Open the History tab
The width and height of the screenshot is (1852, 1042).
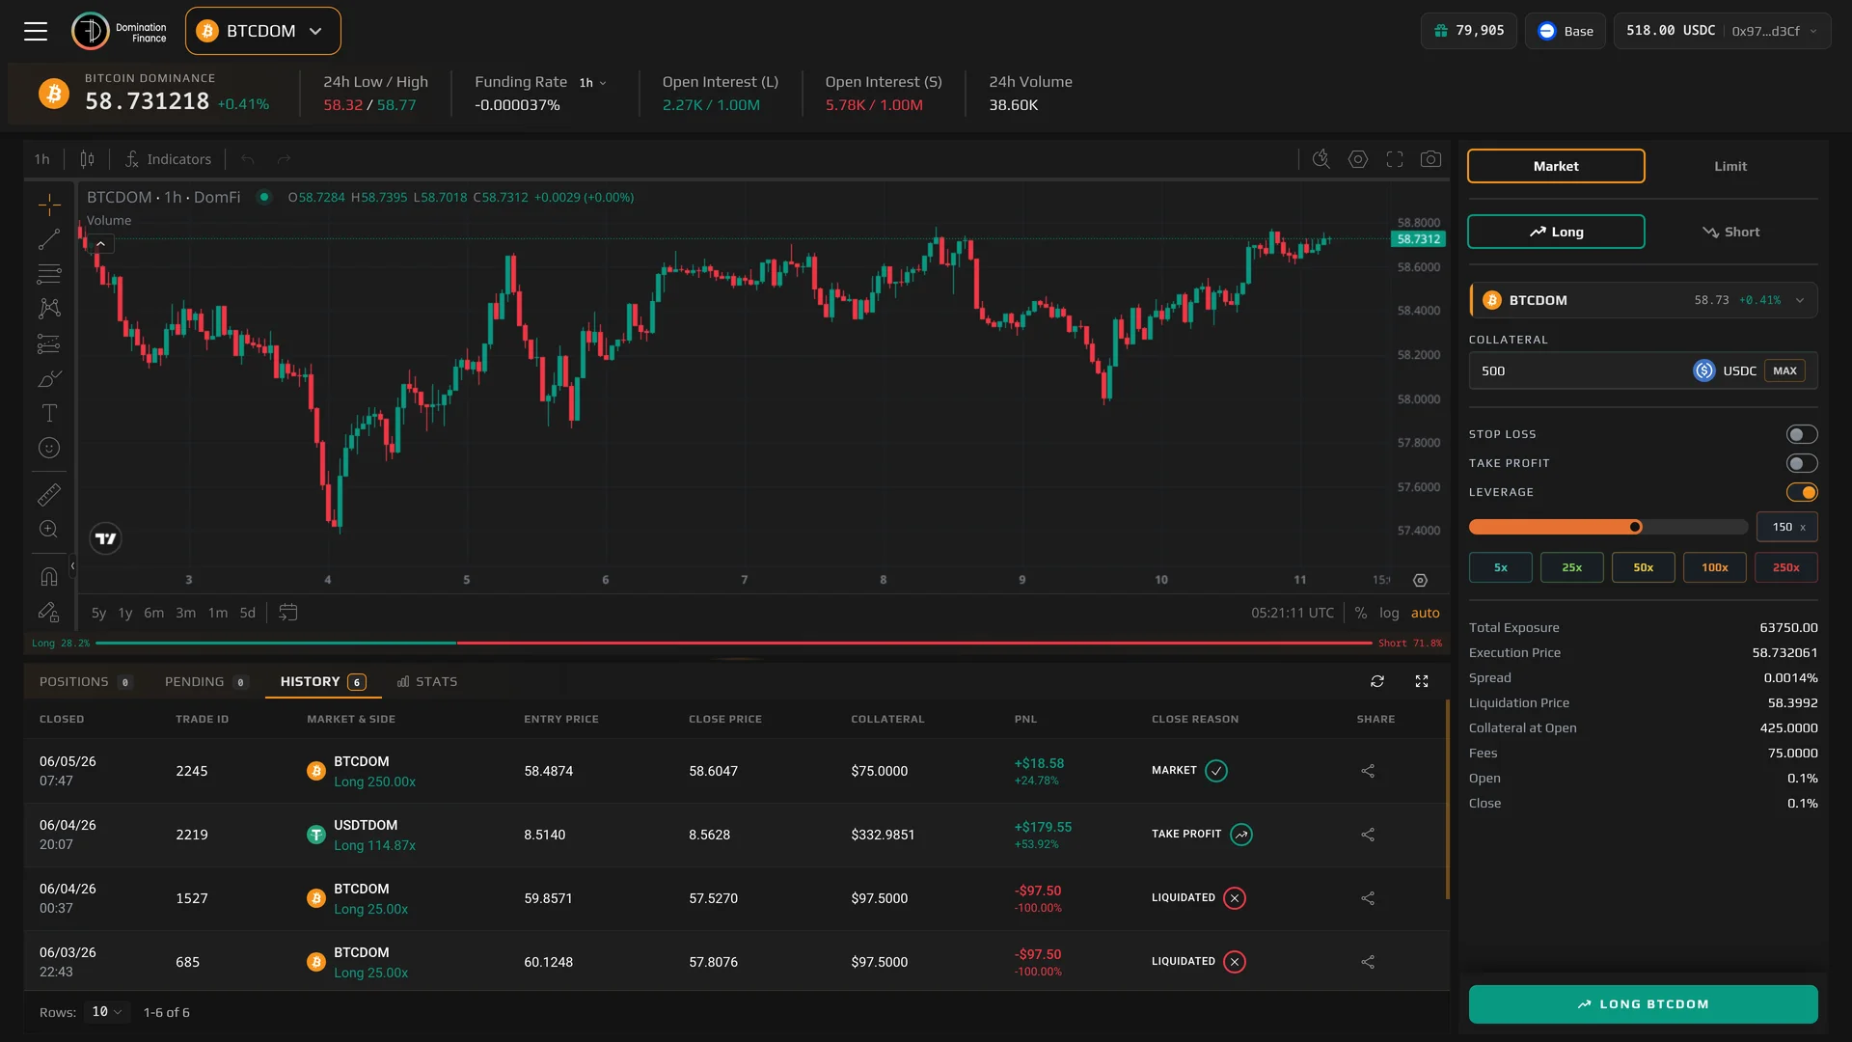[x=322, y=681]
